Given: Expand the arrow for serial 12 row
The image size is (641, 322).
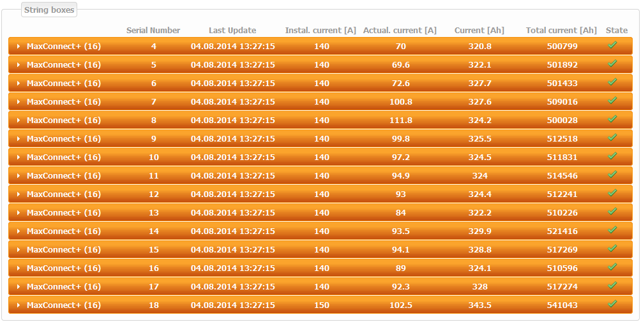Looking at the screenshot, I should coord(19,194).
